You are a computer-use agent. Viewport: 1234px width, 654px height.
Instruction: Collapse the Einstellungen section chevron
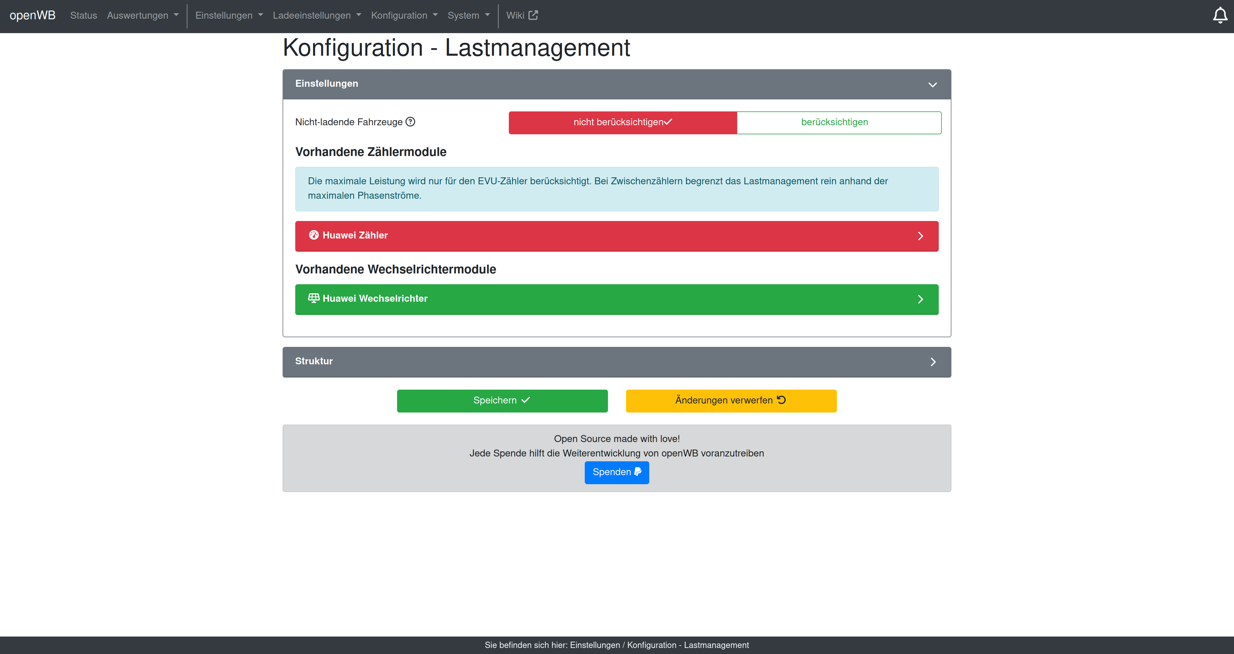click(932, 85)
